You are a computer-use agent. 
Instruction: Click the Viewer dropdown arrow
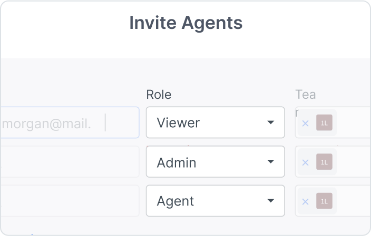pyautogui.click(x=270, y=123)
